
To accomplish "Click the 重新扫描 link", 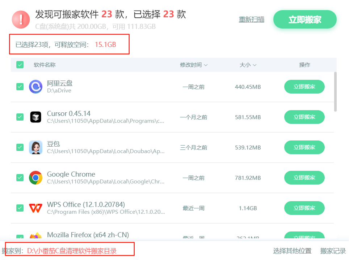I will [x=252, y=19].
